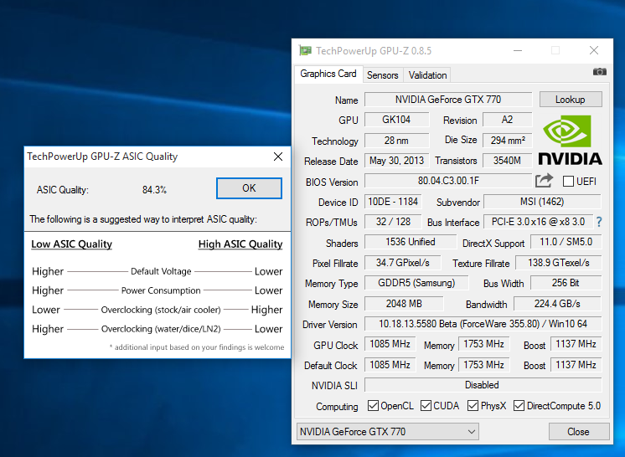Toggle the CUDA checkbox

click(426, 406)
